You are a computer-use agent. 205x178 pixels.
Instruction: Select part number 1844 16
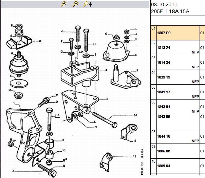(x=163, y=136)
